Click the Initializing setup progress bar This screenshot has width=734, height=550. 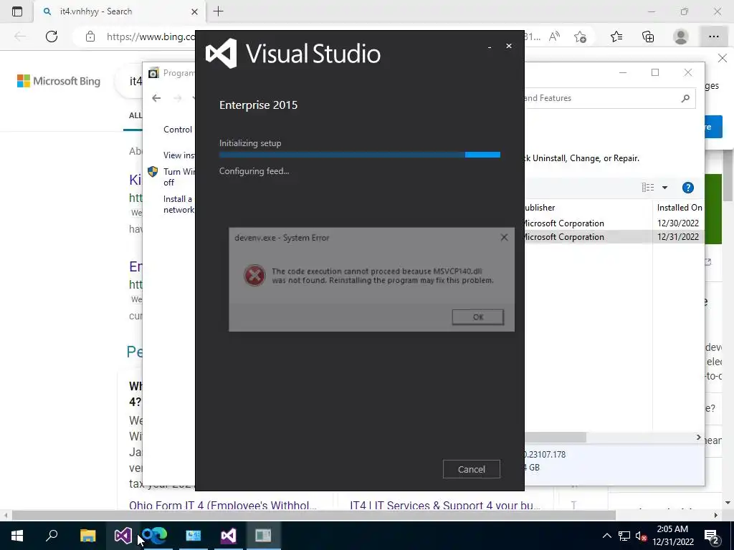360,155
